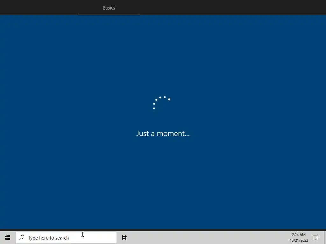The height and width of the screenshot is (244, 326).
Task: Click the Type here to search box
Action: coord(66,238)
